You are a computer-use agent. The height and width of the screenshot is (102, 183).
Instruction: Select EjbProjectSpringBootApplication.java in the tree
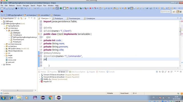[x=25, y=37]
